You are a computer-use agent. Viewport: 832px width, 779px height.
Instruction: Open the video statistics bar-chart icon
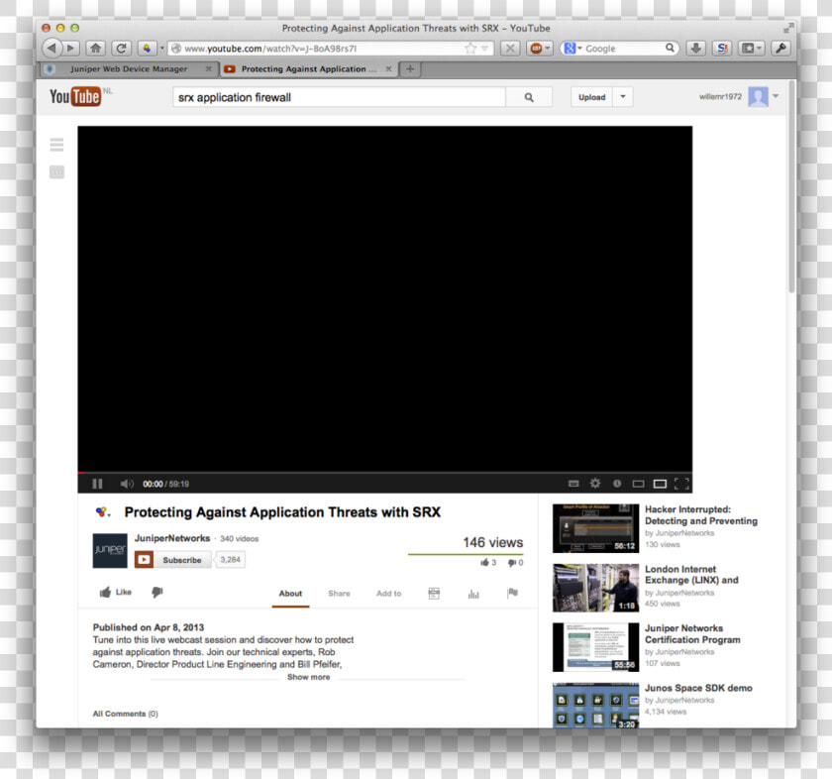click(x=473, y=594)
